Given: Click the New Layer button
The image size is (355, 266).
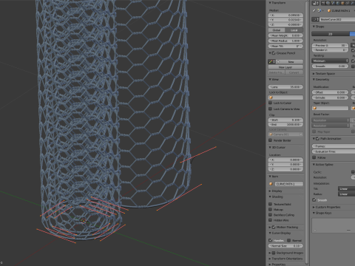Looking at the screenshot, I should tap(285, 67).
